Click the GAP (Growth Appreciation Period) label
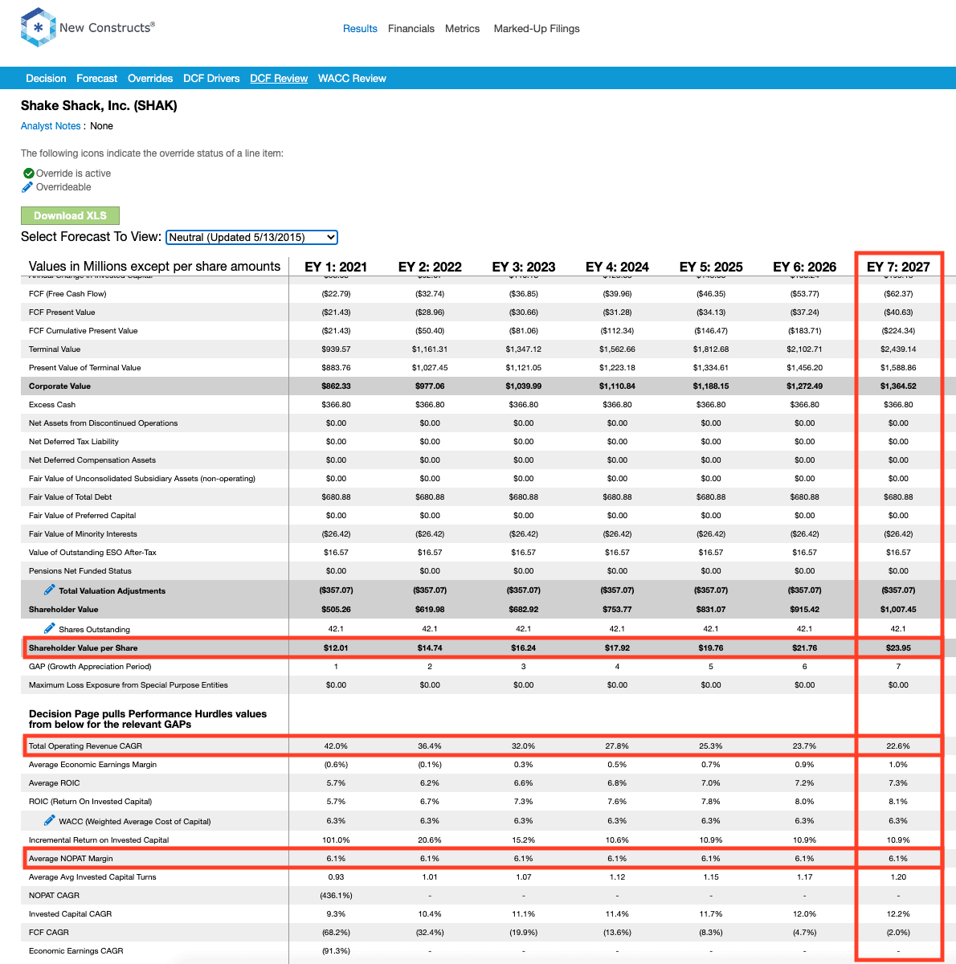The width and height of the screenshot is (956, 964). click(x=90, y=667)
